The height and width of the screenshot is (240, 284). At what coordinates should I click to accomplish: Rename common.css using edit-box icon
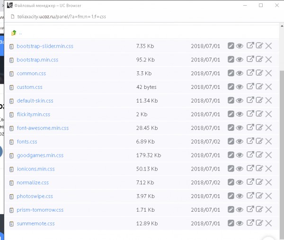[259, 73]
